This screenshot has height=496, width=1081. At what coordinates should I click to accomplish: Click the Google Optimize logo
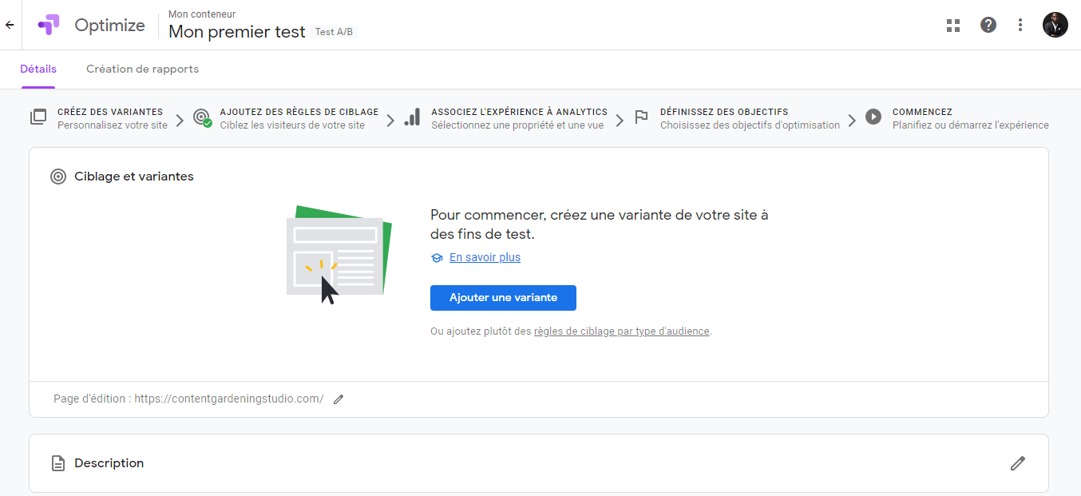point(48,25)
